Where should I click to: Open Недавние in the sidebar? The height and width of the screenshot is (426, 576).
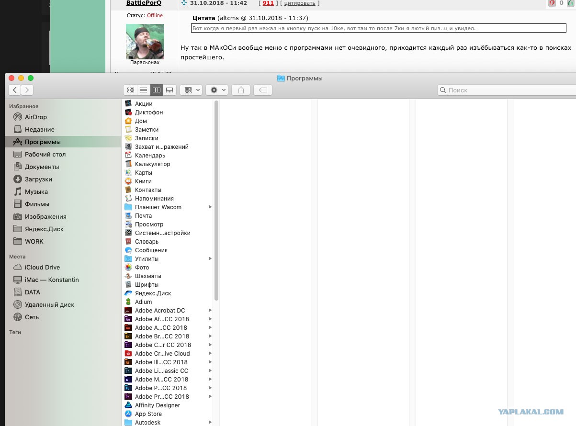63,129
